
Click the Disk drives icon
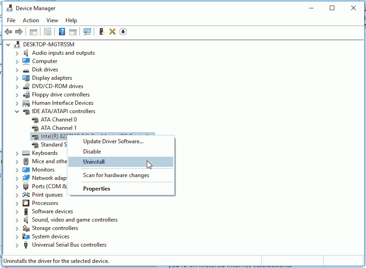coord(26,70)
